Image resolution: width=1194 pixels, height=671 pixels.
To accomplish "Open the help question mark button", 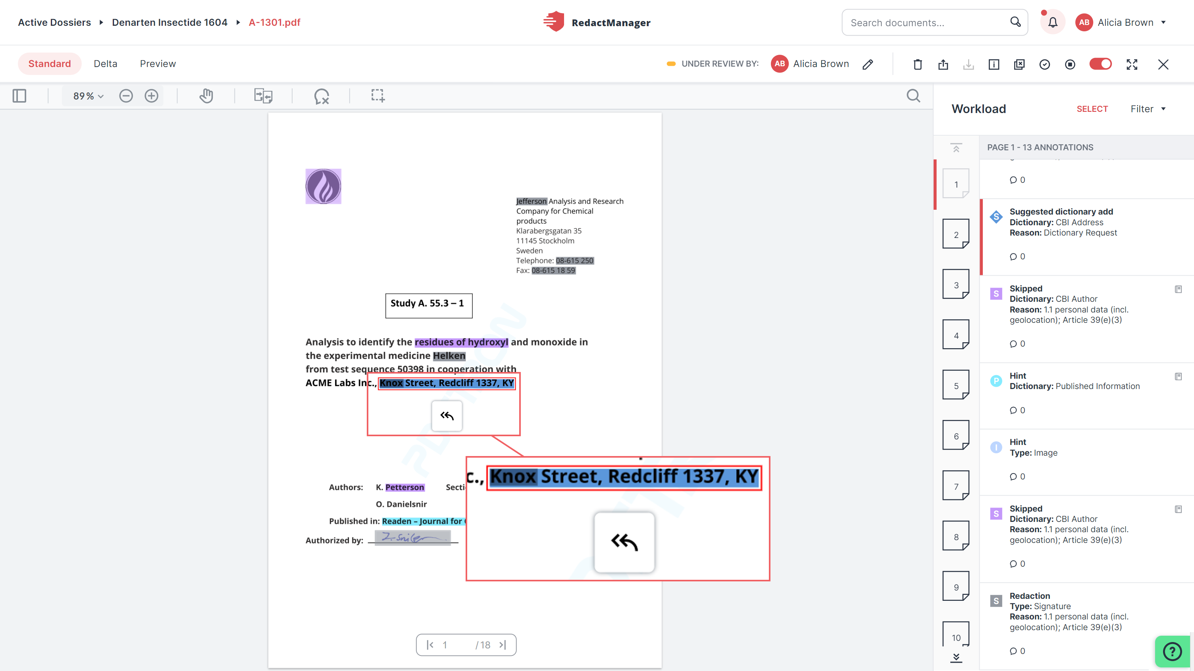I will click(x=1172, y=652).
